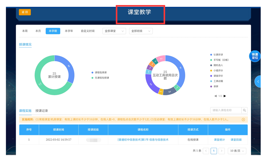Click the blue segment labeled 9 in 互动工具 chart
This screenshot has height=161, width=275.
(x=180, y=68)
